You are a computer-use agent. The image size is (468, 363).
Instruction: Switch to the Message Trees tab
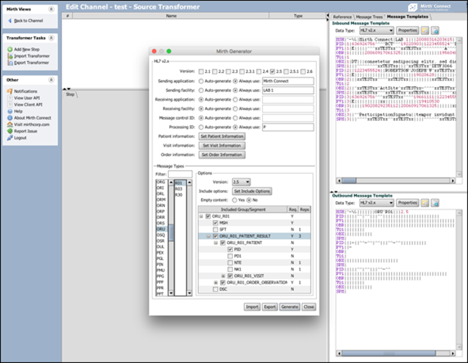(x=370, y=17)
